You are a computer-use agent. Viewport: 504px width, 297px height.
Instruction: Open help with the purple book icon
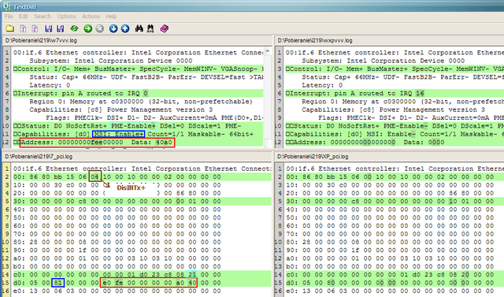click(165, 28)
